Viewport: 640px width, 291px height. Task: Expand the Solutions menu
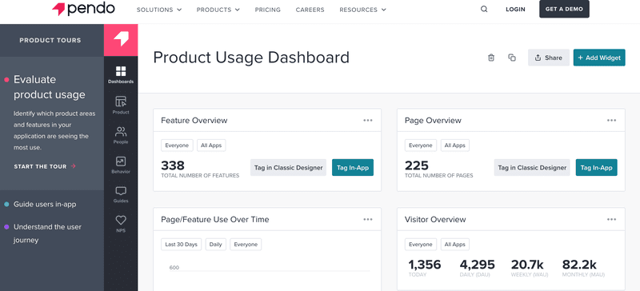tap(158, 10)
